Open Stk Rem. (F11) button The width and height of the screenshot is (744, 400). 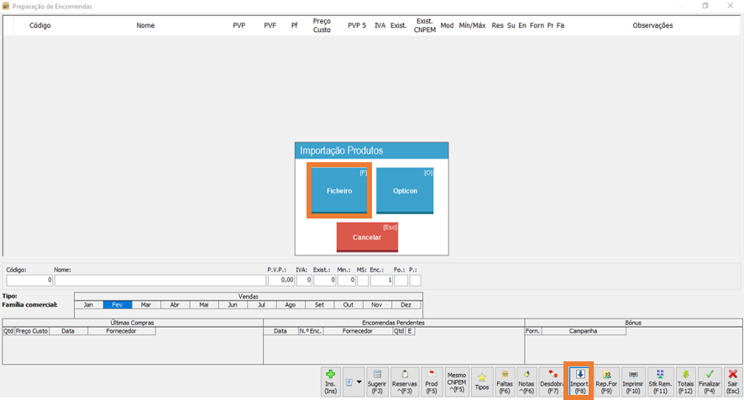[x=660, y=382]
